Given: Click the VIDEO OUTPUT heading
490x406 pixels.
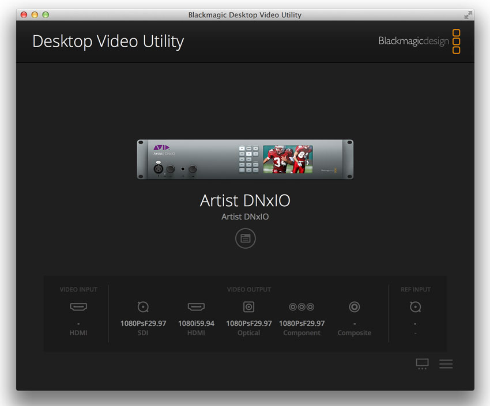Looking at the screenshot, I should [249, 290].
